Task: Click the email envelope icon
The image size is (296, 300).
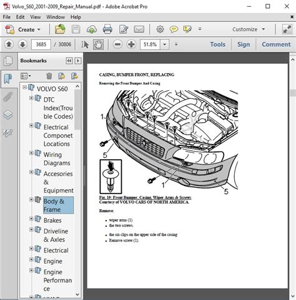Action: pyautogui.click(x=139, y=29)
